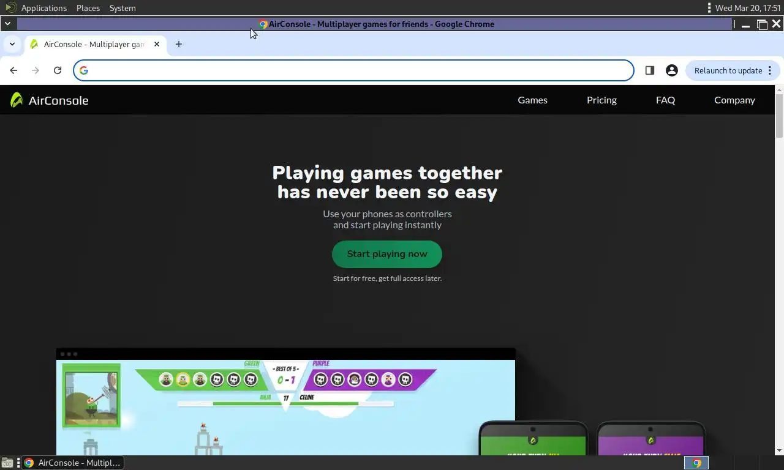The width and height of the screenshot is (784, 470).
Task: Click the mate menu logo icon
Action: 10,8
